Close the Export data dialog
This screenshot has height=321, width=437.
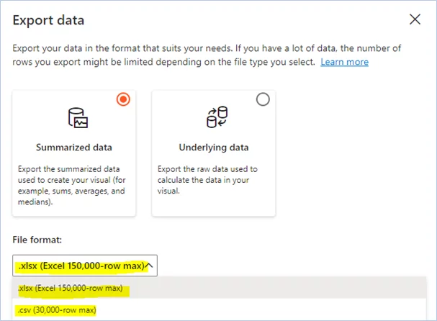(415, 19)
